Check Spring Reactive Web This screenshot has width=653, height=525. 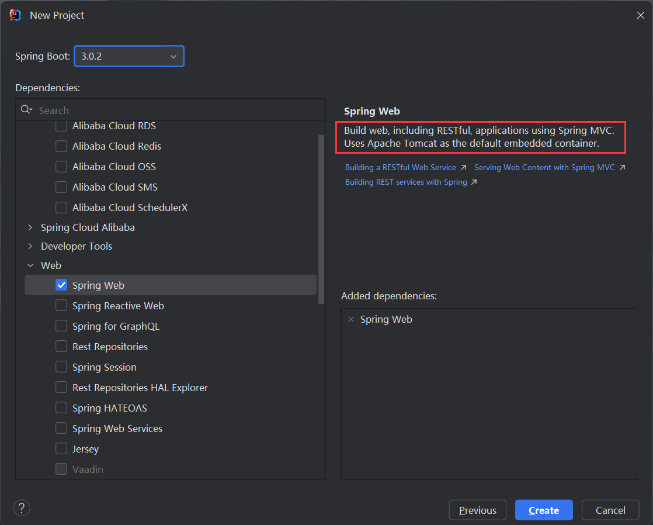coord(61,305)
